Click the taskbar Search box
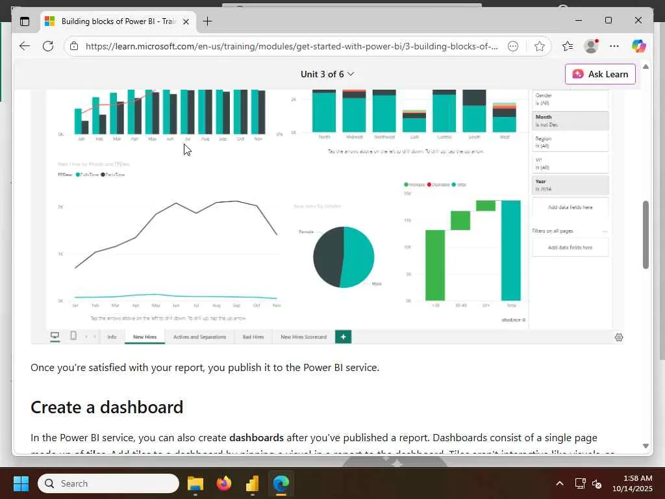Viewport: 665px width, 499px height. (108, 483)
